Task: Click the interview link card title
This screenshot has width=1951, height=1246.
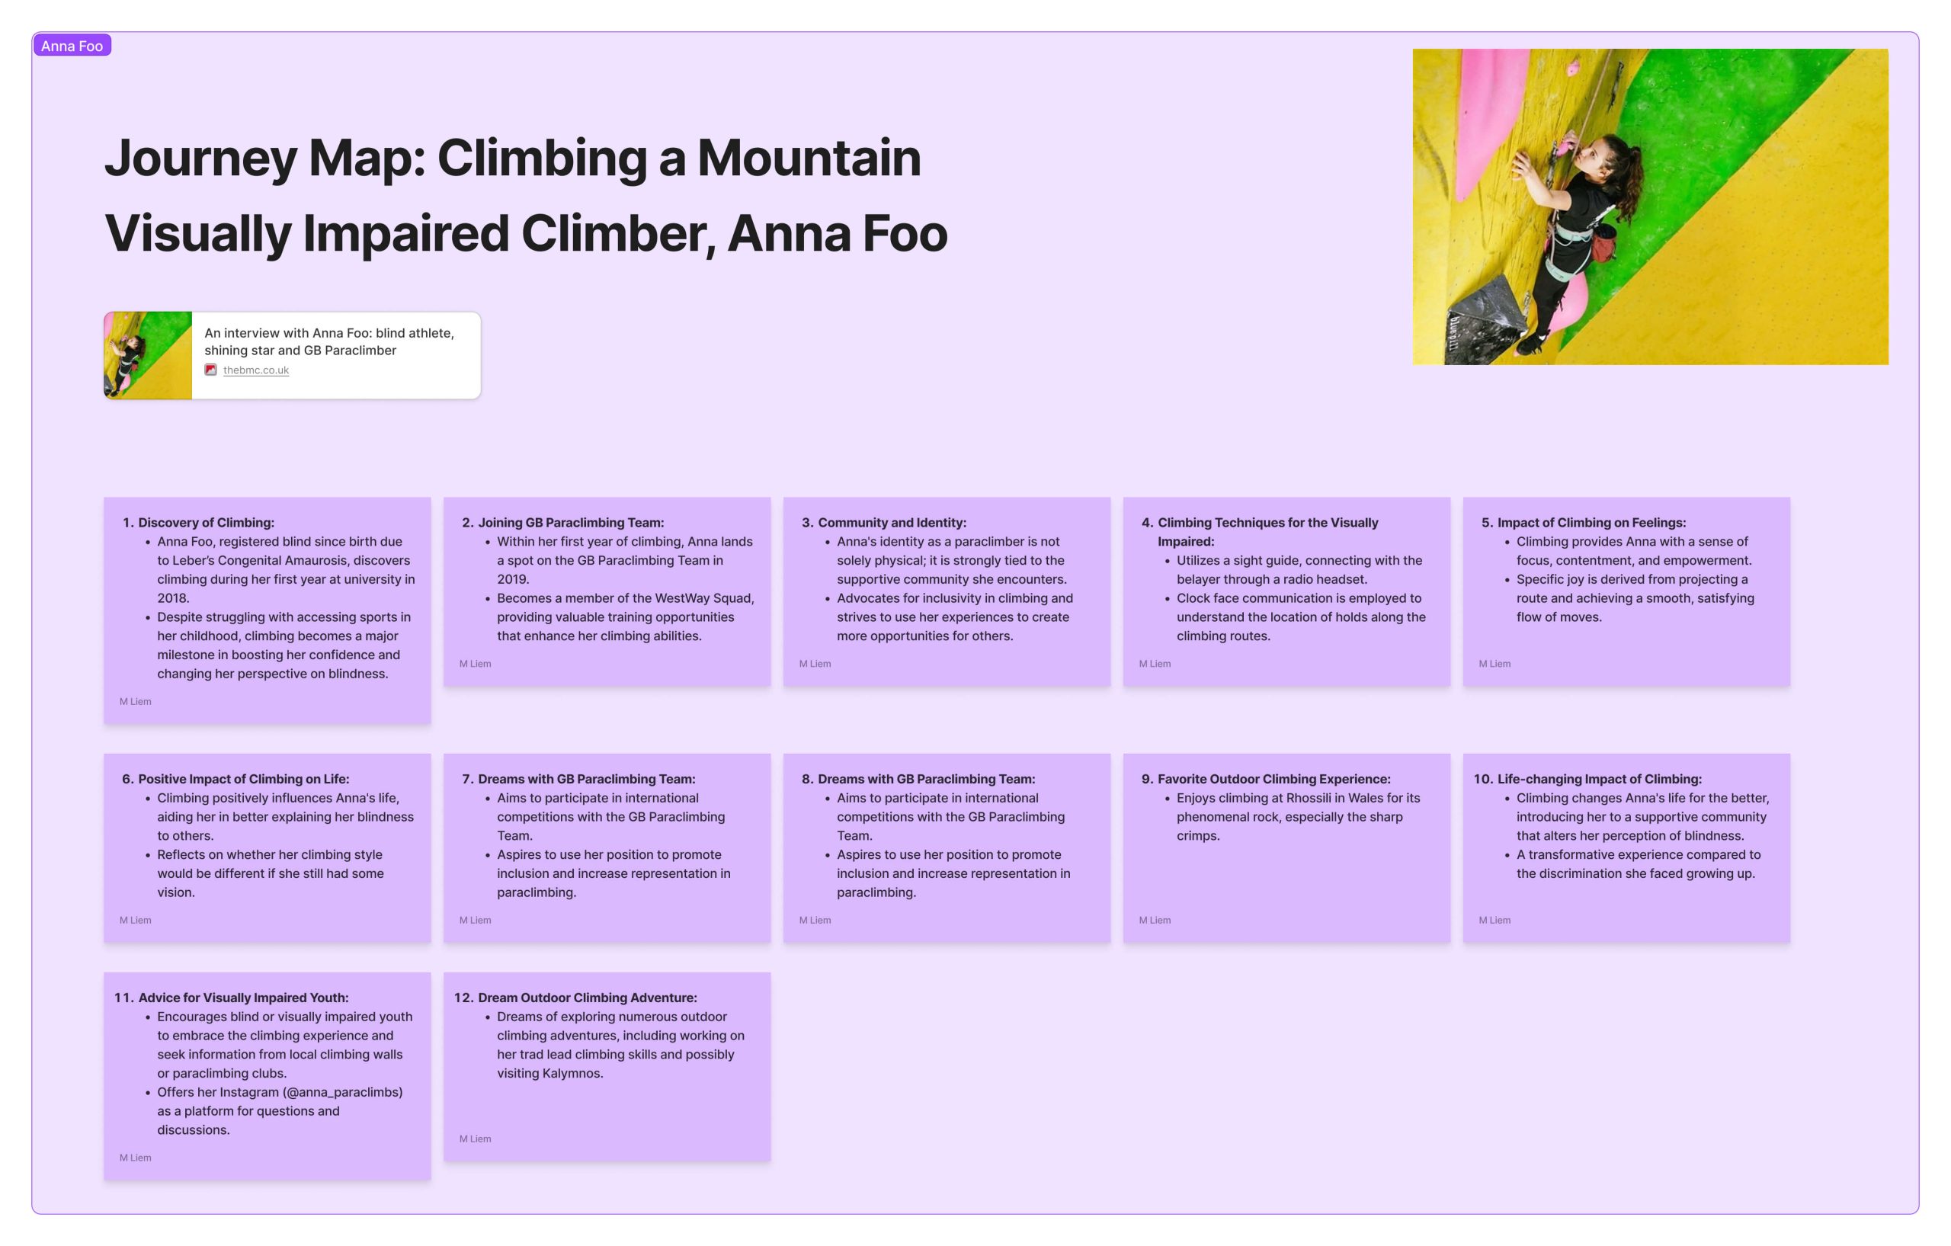Action: (329, 341)
